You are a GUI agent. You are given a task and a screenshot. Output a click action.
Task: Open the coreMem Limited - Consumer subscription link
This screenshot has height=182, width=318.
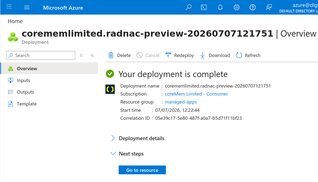[196, 94]
